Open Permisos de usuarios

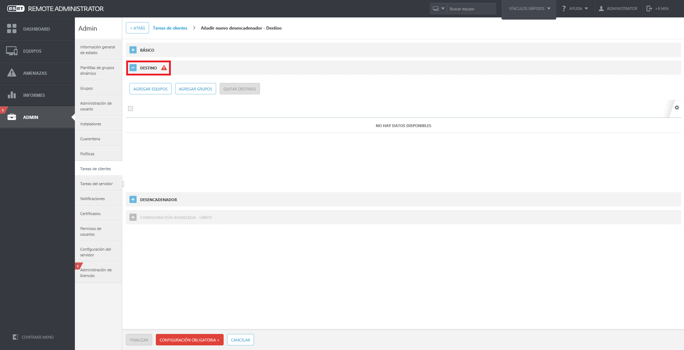(x=98, y=231)
